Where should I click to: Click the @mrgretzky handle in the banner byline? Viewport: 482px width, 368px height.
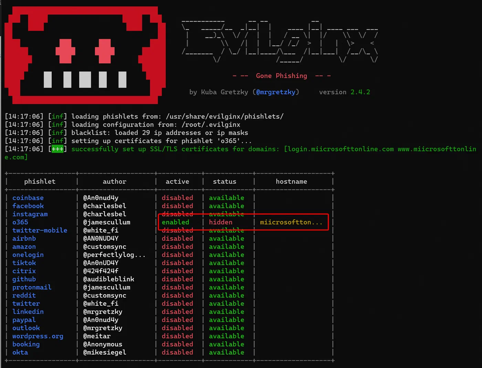click(x=276, y=92)
